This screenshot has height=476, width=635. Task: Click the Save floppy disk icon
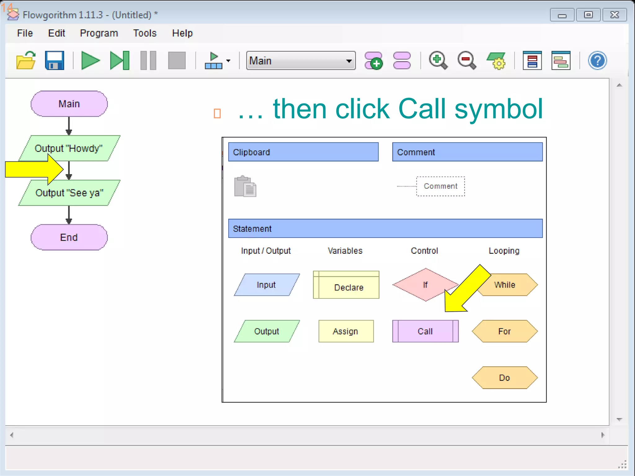(x=55, y=60)
